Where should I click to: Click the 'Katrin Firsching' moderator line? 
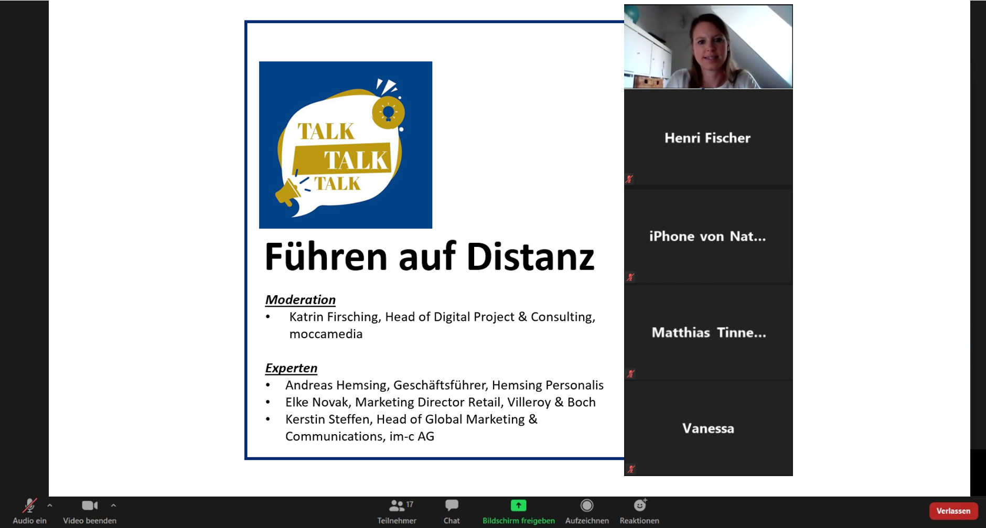point(442,325)
